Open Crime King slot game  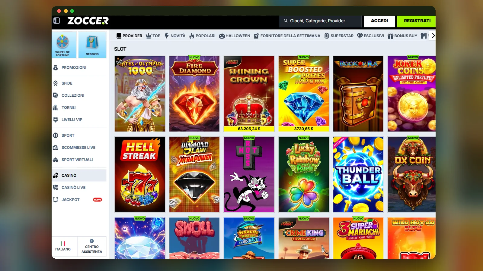[x=304, y=238]
